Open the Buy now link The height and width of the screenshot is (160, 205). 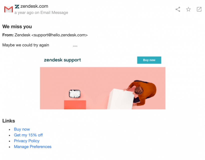click(22, 129)
